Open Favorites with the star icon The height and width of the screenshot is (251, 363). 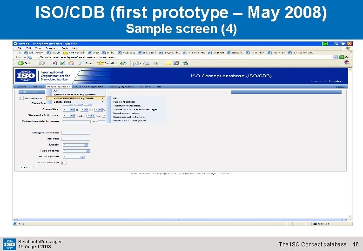click(x=107, y=63)
